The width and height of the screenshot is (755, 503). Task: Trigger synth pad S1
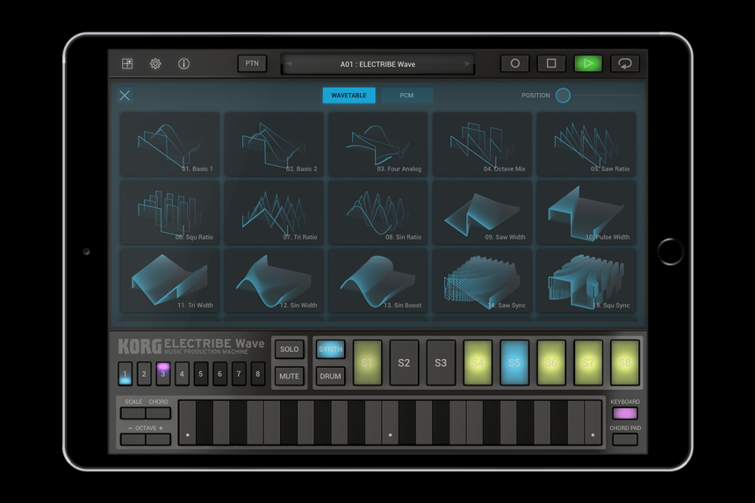pyautogui.click(x=367, y=363)
